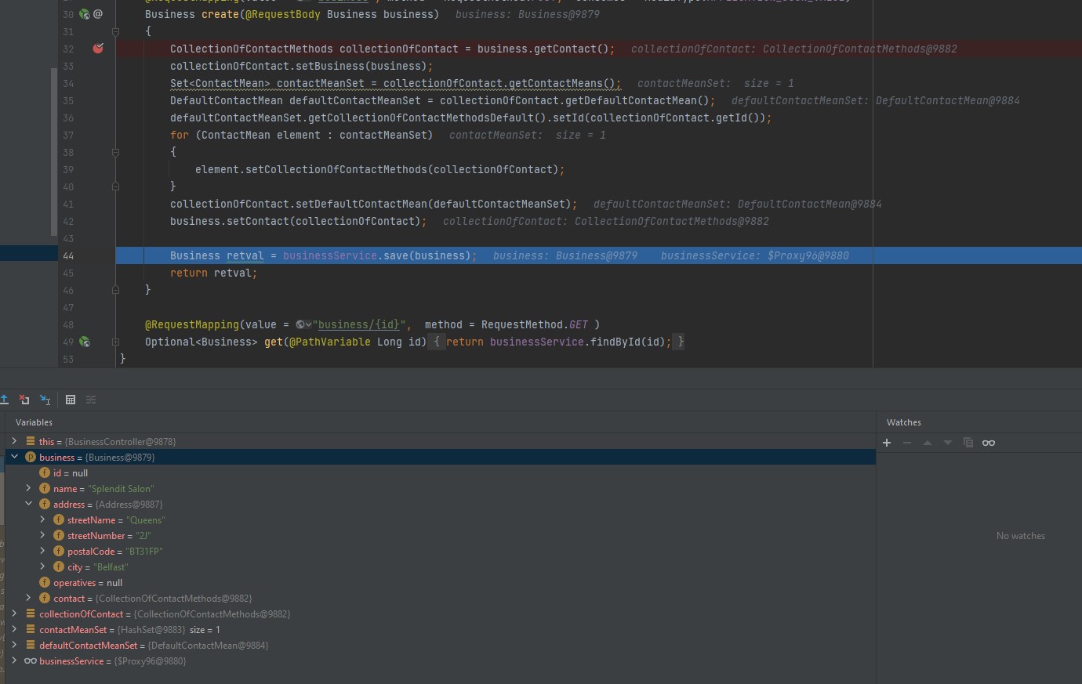Click the move watch down arrow
This screenshot has width=1082, height=684.
coord(948,443)
